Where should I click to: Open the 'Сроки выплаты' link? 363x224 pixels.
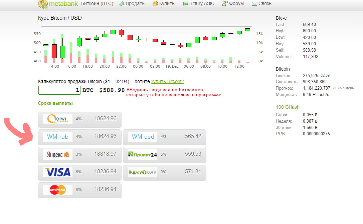click(55, 103)
